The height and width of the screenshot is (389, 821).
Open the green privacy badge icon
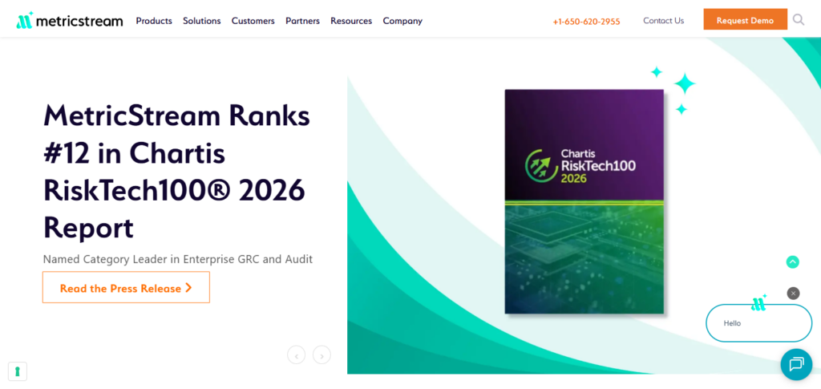[x=17, y=371]
